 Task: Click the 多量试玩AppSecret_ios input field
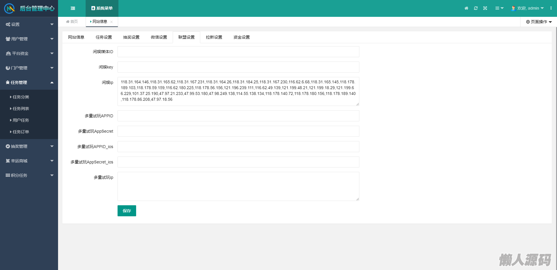coord(238,162)
